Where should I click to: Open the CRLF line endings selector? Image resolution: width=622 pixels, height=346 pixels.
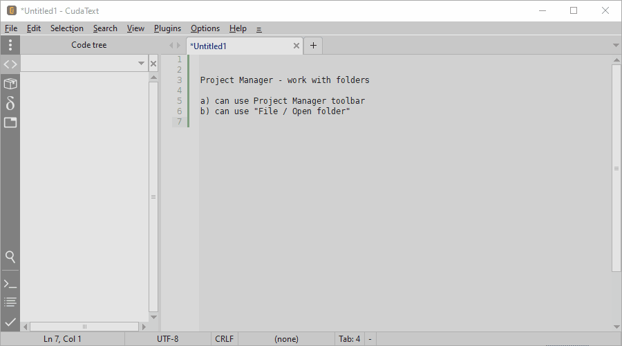(224, 339)
